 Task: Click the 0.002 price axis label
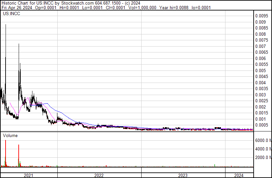(x=261, y=107)
